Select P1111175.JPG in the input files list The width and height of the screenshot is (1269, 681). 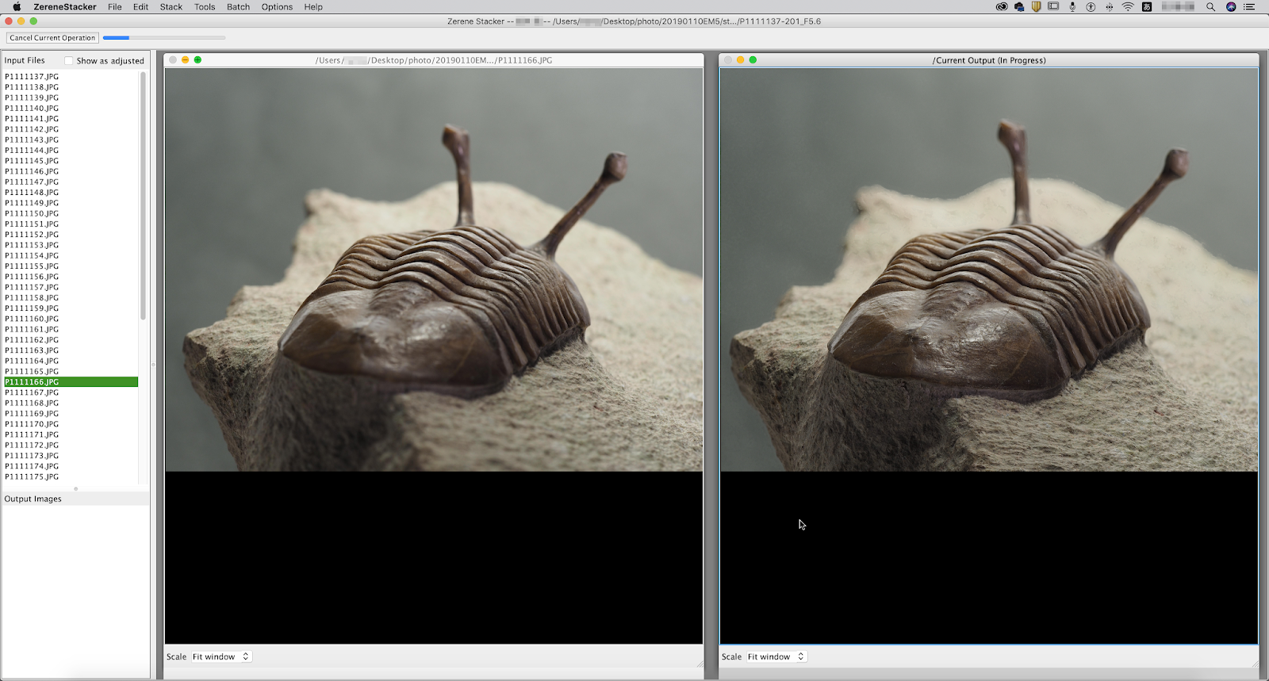tap(32, 476)
